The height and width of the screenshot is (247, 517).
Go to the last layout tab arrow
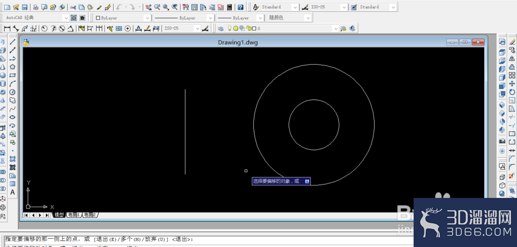[x=48, y=215]
